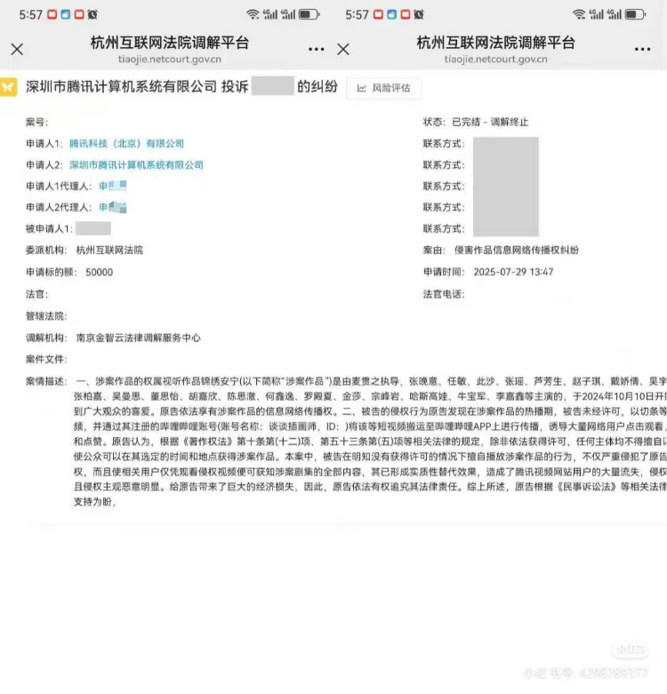Open applicant link 腾讯科技（北京）有限公司
The height and width of the screenshot is (694, 667).
pyautogui.click(x=126, y=144)
